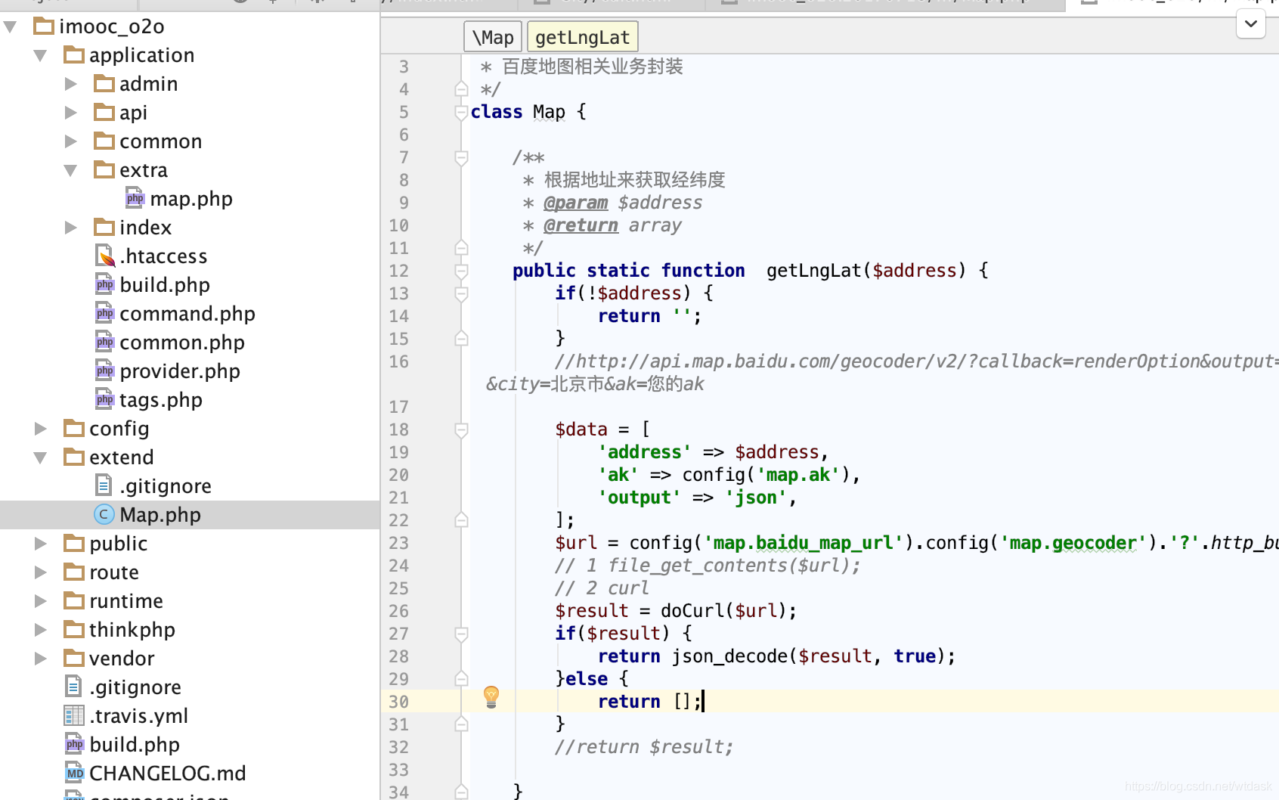Click the fold end marker at line 15

(x=461, y=339)
